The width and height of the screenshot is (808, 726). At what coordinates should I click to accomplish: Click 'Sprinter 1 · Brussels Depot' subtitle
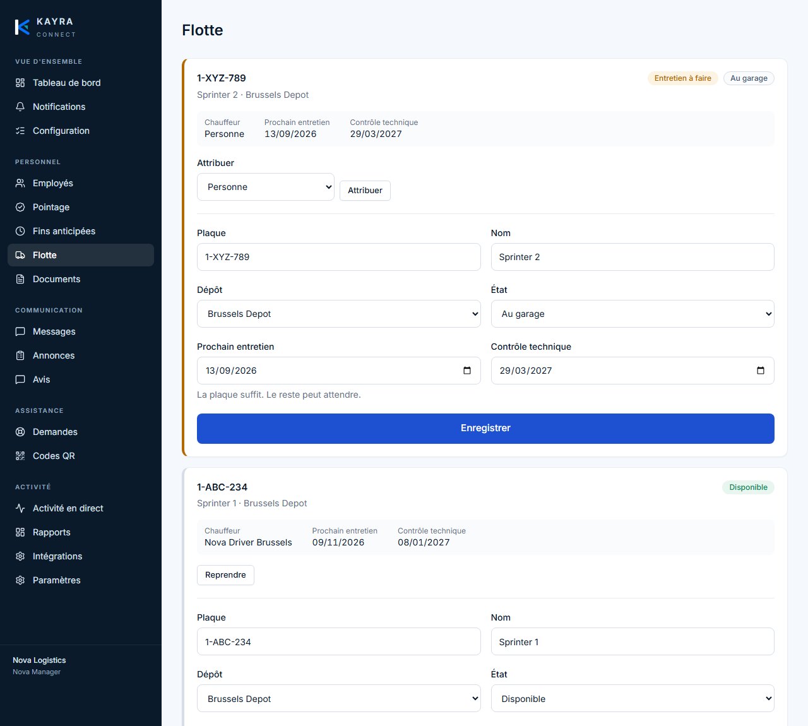[252, 503]
